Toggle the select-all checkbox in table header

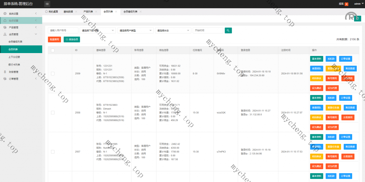[x=53, y=50]
